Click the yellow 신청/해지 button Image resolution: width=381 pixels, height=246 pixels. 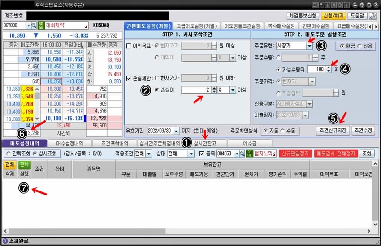click(333, 16)
